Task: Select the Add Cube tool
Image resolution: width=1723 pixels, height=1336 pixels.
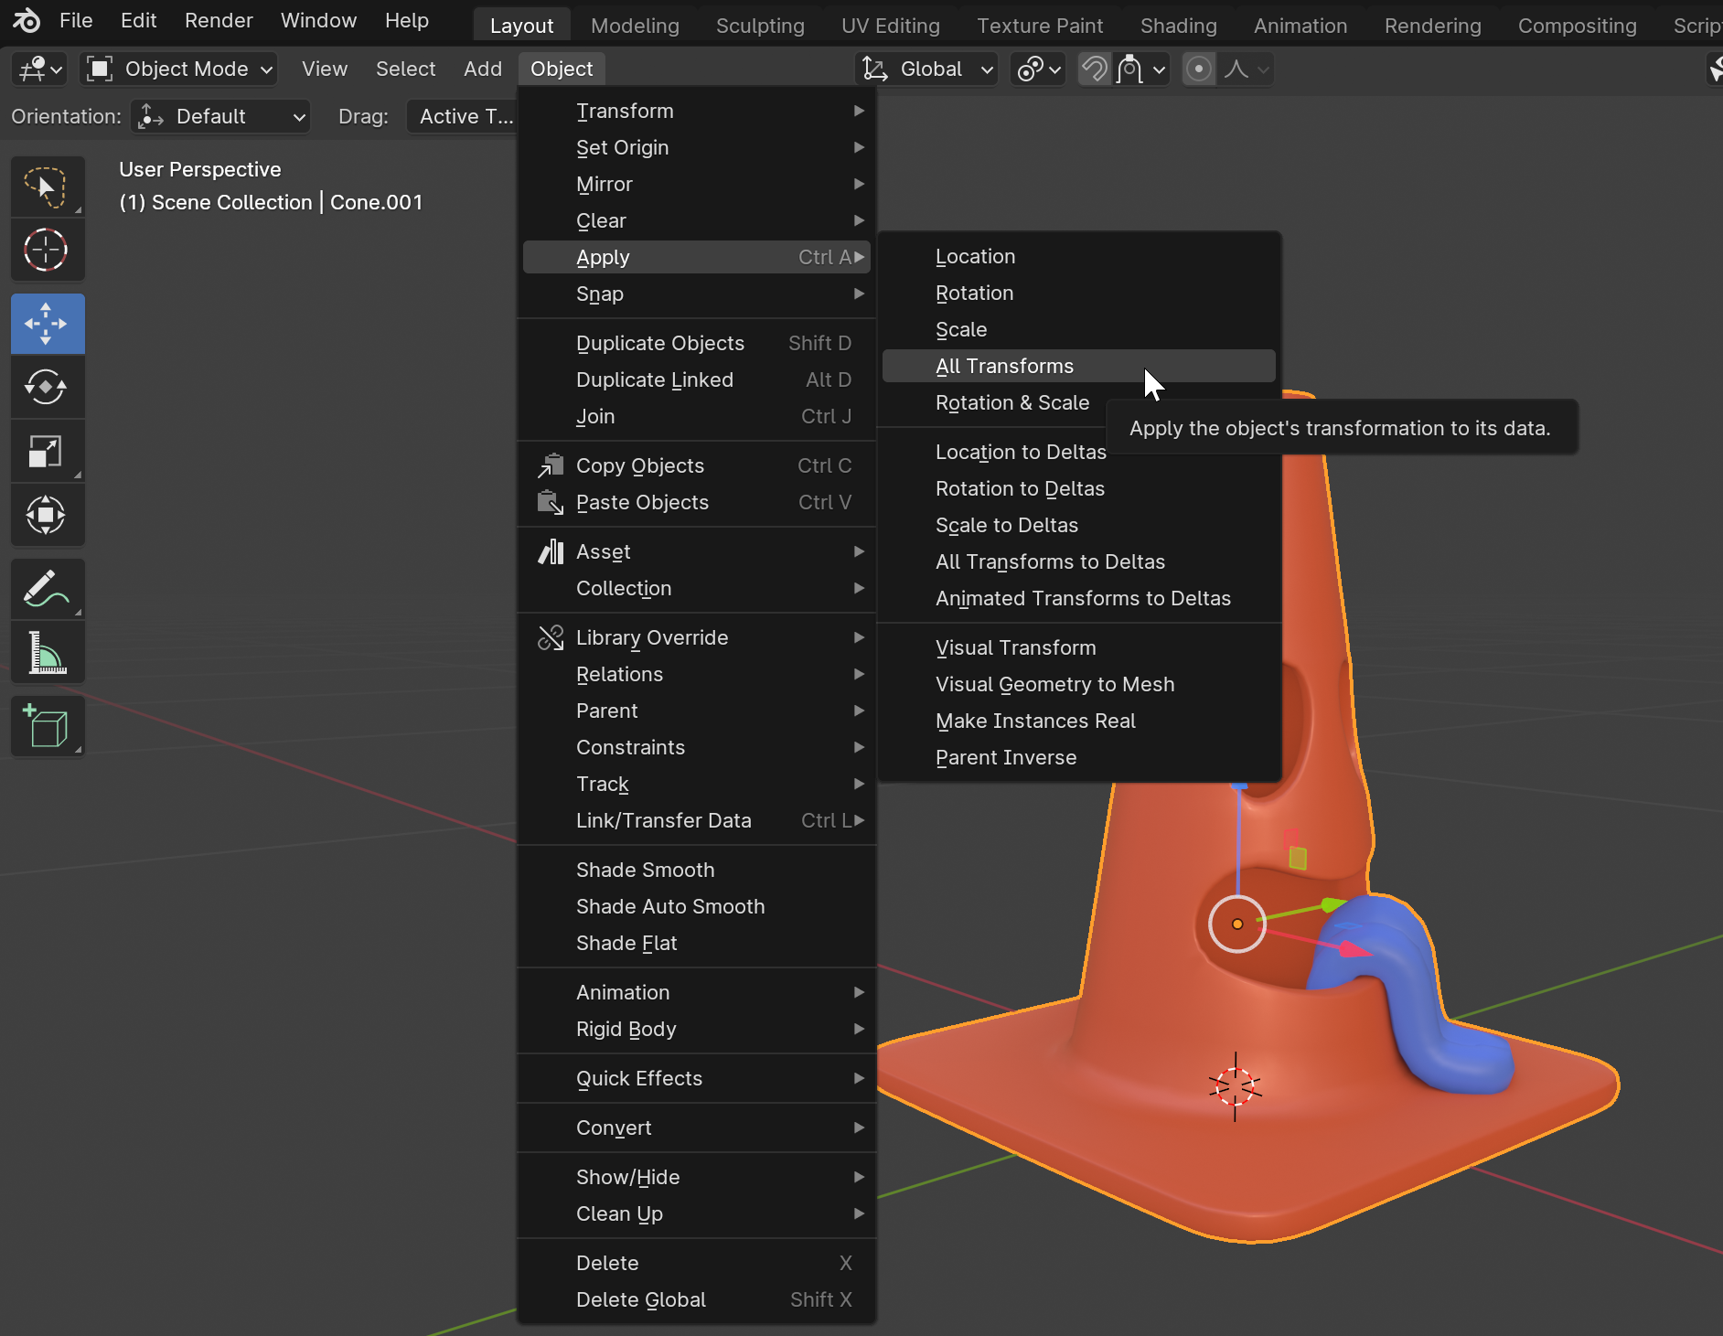Action: point(48,727)
